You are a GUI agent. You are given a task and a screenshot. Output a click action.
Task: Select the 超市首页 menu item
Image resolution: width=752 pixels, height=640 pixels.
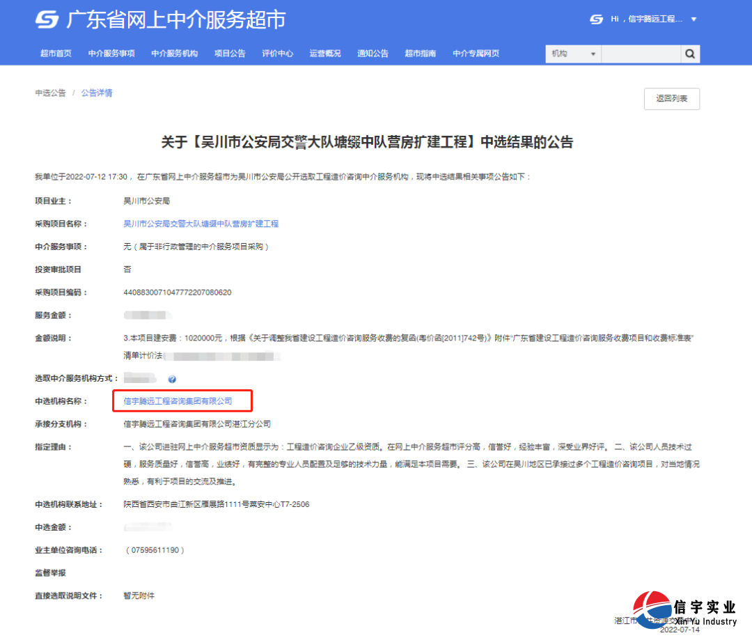(x=56, y=54)
